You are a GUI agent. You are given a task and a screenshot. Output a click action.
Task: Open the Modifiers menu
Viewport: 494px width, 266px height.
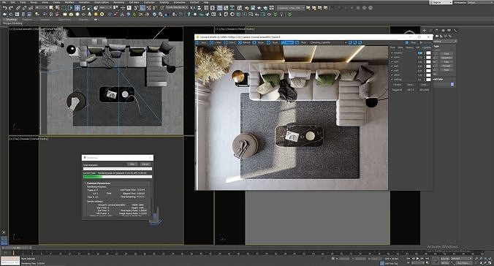69,2
